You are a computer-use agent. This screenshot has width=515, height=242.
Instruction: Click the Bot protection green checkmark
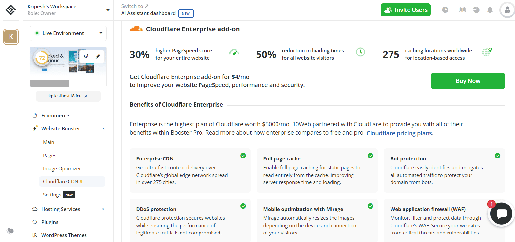point(497,156)
